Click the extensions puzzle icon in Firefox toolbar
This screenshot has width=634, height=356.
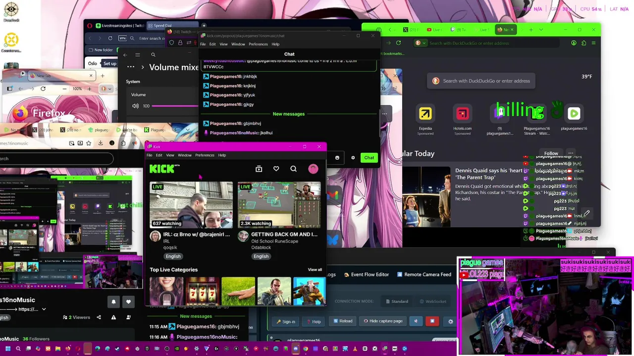[x=123, y=143]
